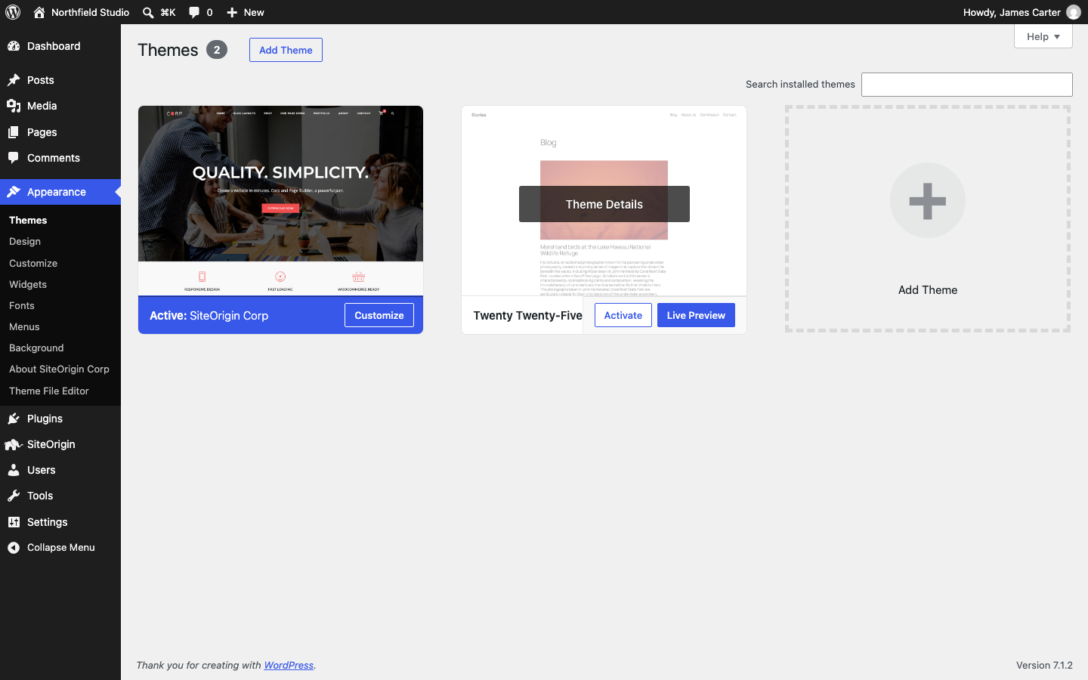Click the large plus Add Theme circle
Viewport: 1088px width, 680px height.
tap(928, 200)
